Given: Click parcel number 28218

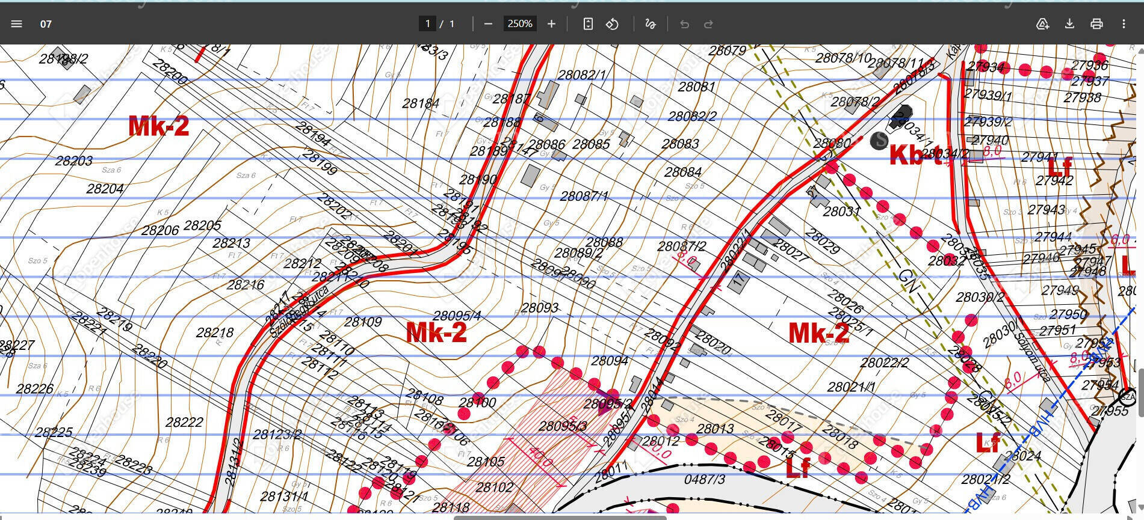Looking at the screenshot, I should click(x=215, y=332).
